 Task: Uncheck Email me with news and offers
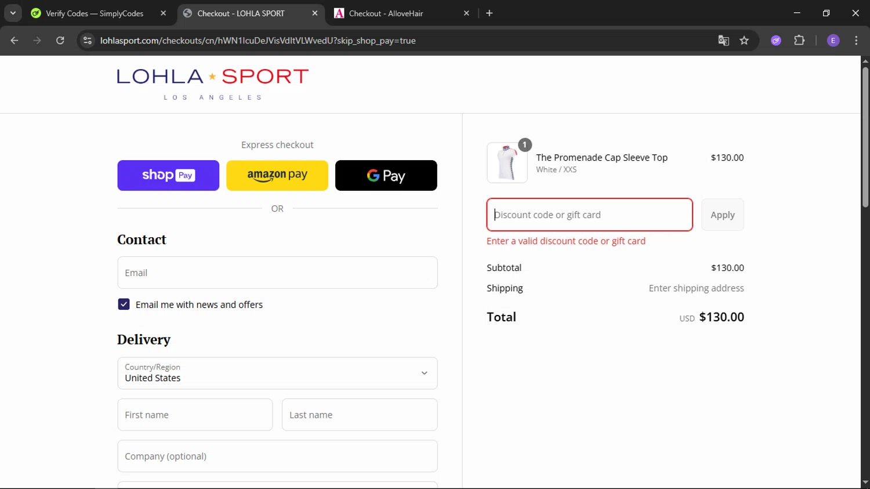tap(124, 305)
